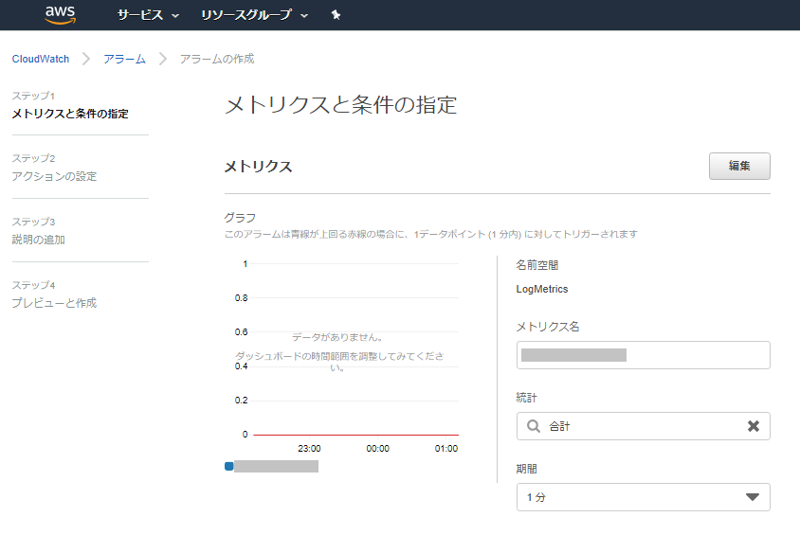Viewport: 800px width, 535px height.
Task: Click the リソースグループ dropdown chevron
Action: tap(304, 16)
